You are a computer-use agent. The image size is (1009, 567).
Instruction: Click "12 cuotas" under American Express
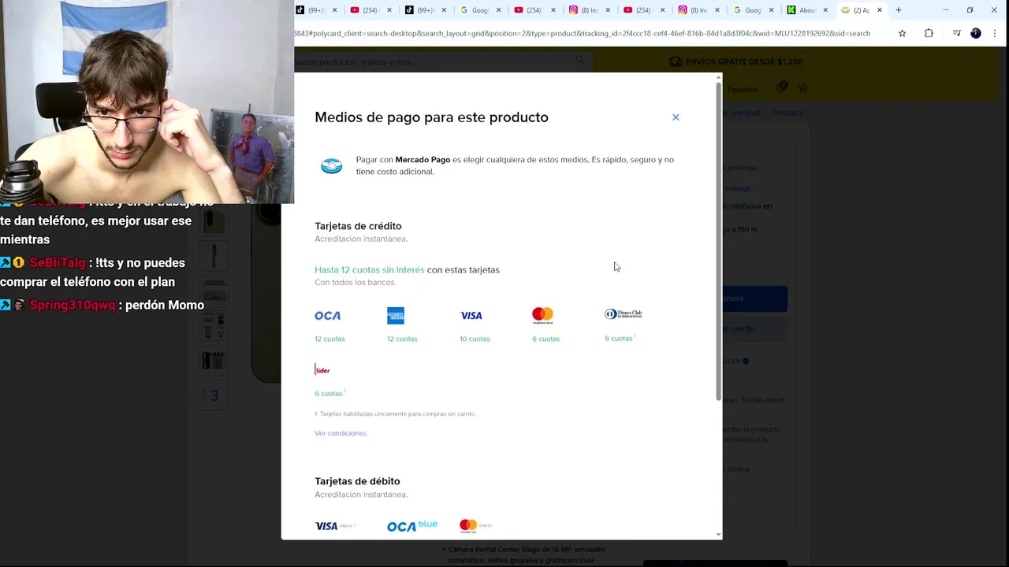point(402,339)
